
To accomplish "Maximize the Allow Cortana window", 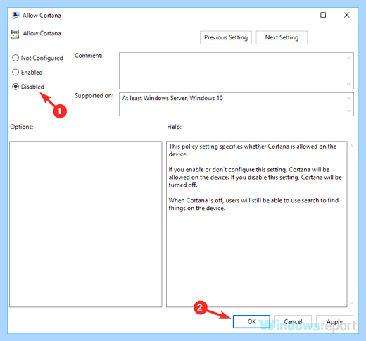I will pyautogui.click(x=323, y=15).
